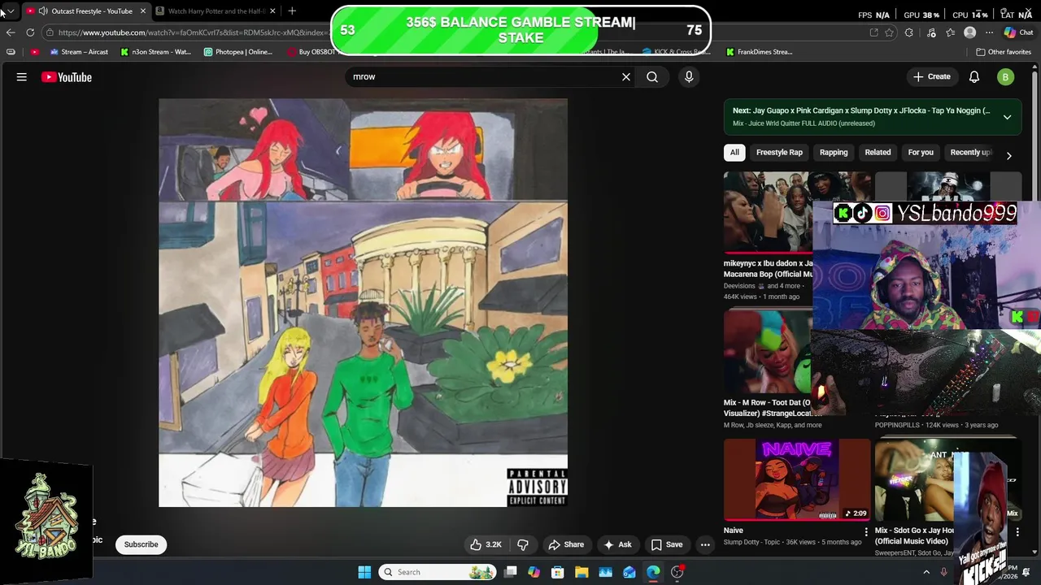The image size is (1041, 585).
Task: Open Stream – Aircast bookmark
Action: (79, 52)
